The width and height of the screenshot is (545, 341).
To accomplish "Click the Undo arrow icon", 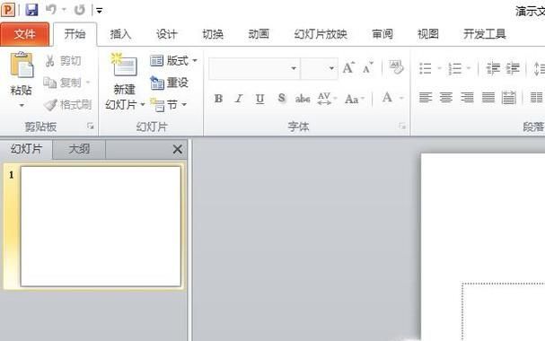I will pyautogui.click(x=51, y=10).
